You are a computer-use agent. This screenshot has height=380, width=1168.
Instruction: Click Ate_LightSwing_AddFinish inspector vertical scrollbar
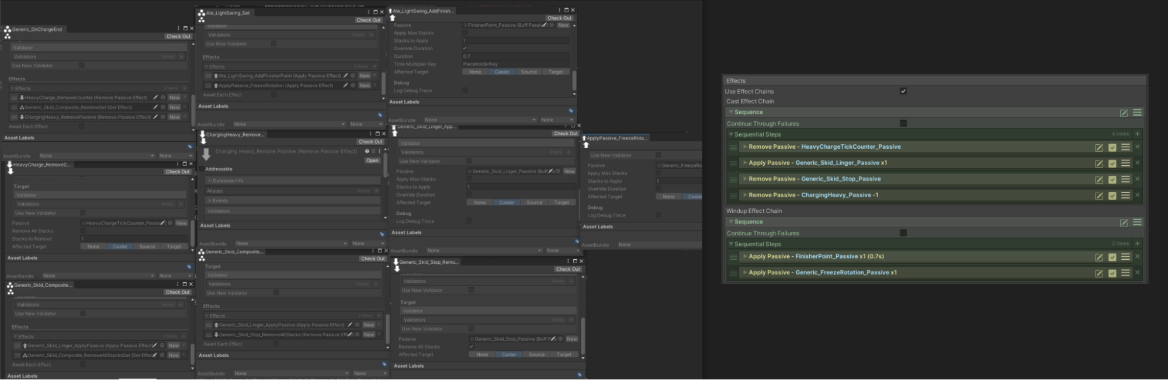574,80
